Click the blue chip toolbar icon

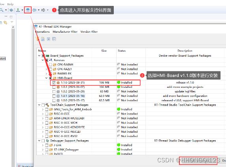point(11,10)
